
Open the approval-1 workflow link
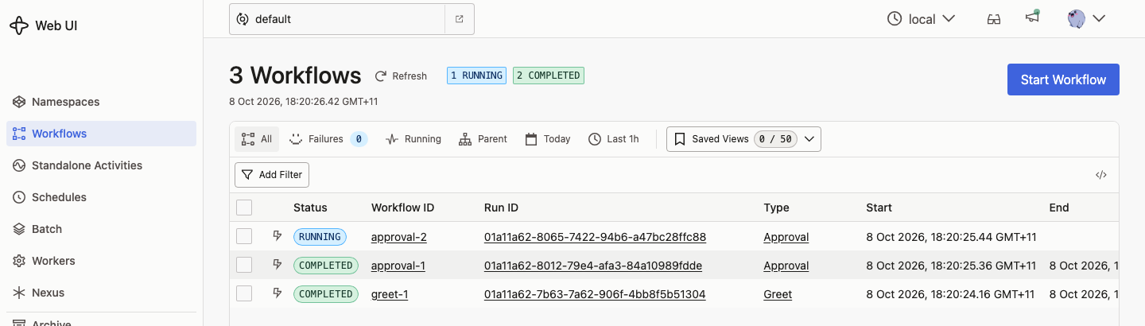[398, 266]
